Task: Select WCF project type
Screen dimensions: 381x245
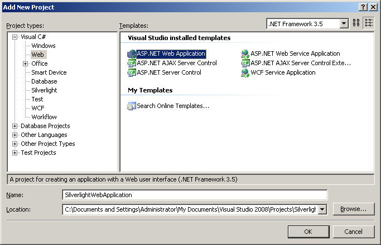Action: [38, 108]
